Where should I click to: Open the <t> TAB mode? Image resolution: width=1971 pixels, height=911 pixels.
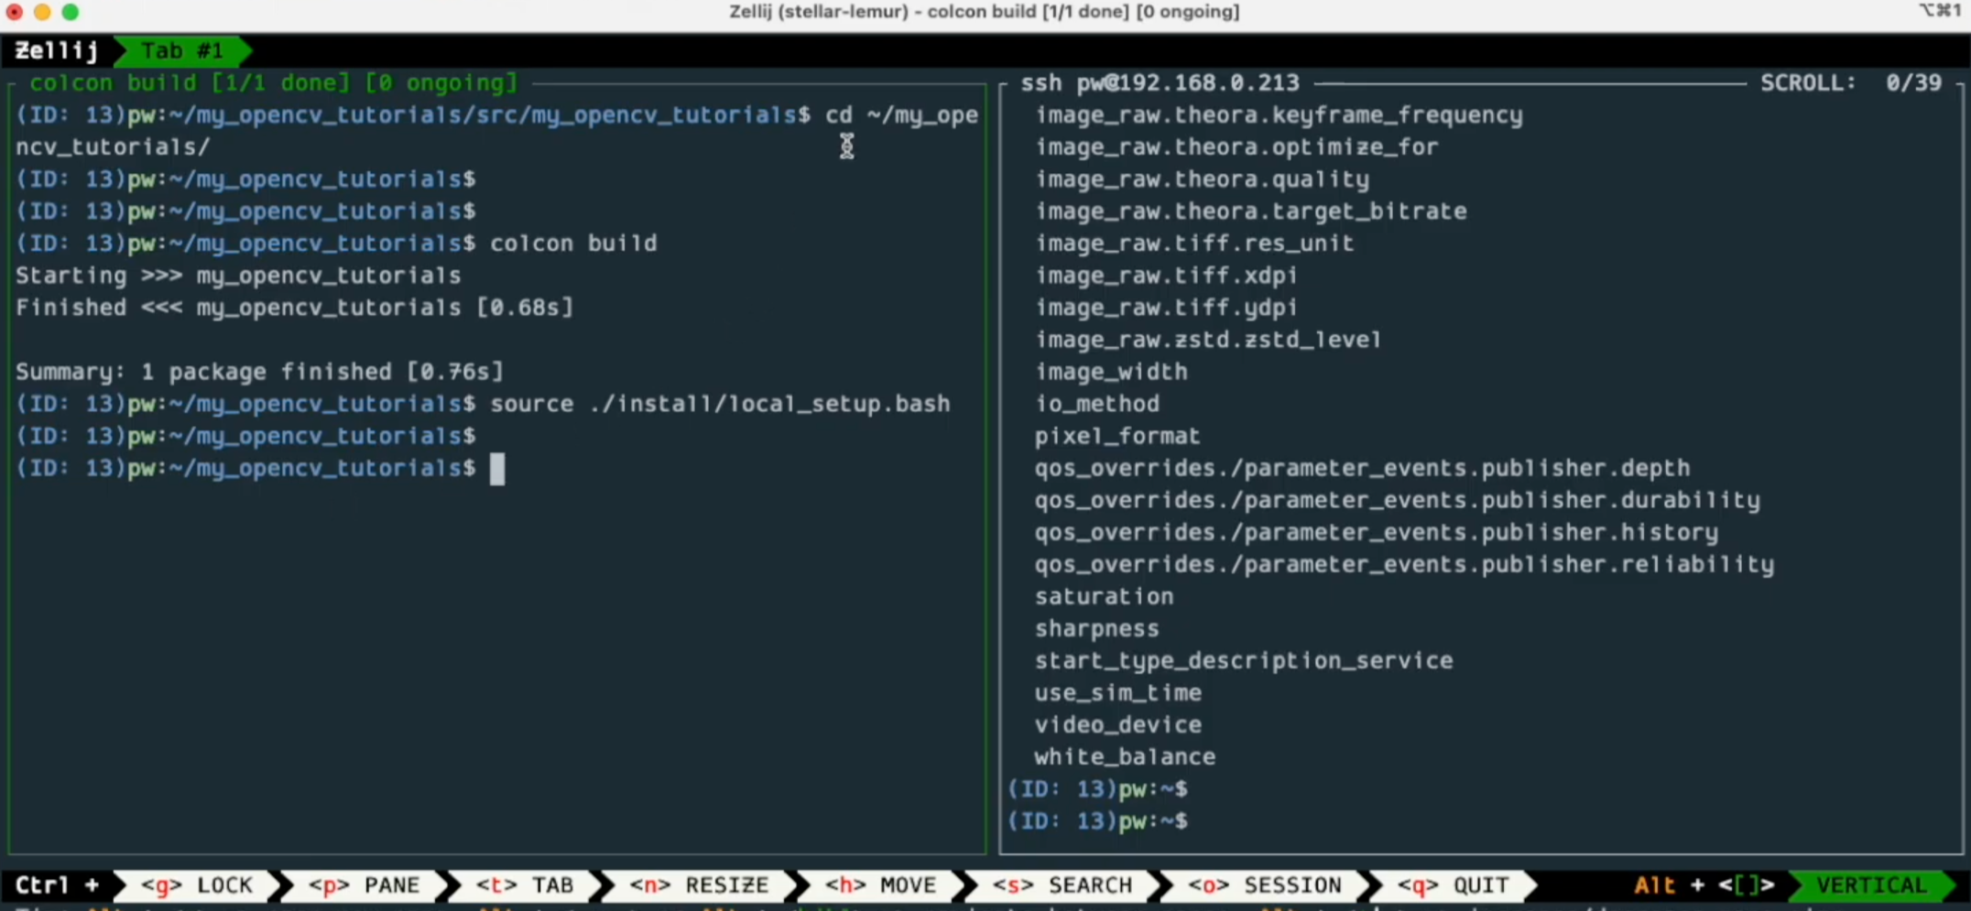coord(525,885)
